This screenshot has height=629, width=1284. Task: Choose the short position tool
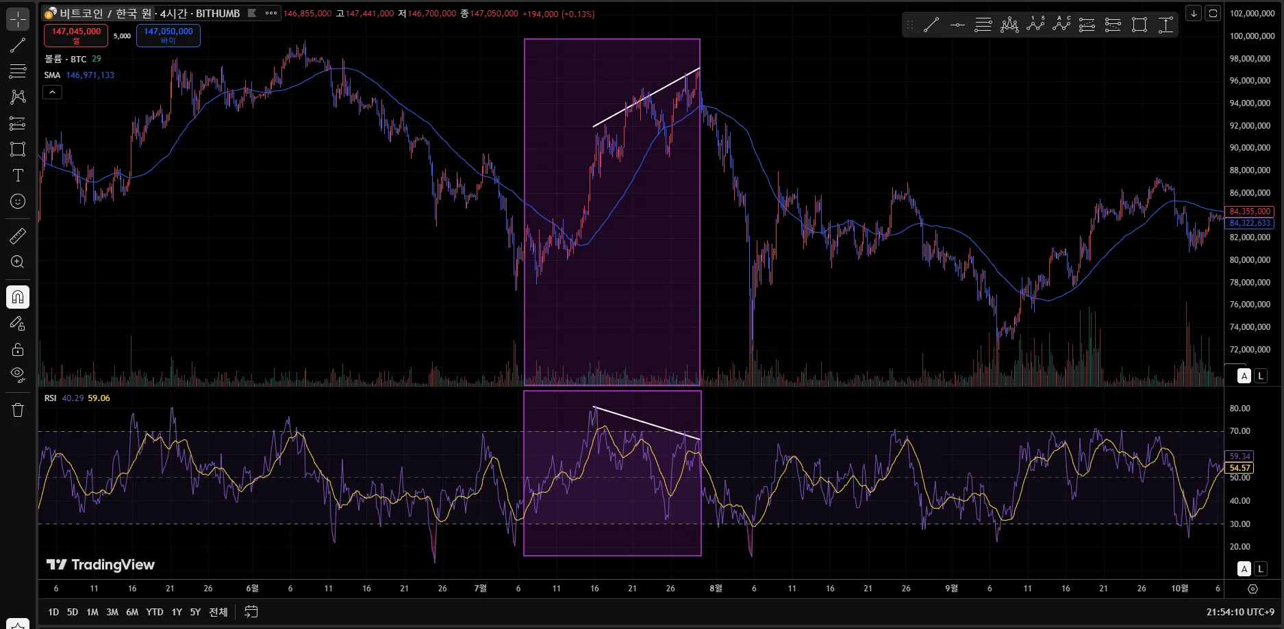click(1113, 25)
